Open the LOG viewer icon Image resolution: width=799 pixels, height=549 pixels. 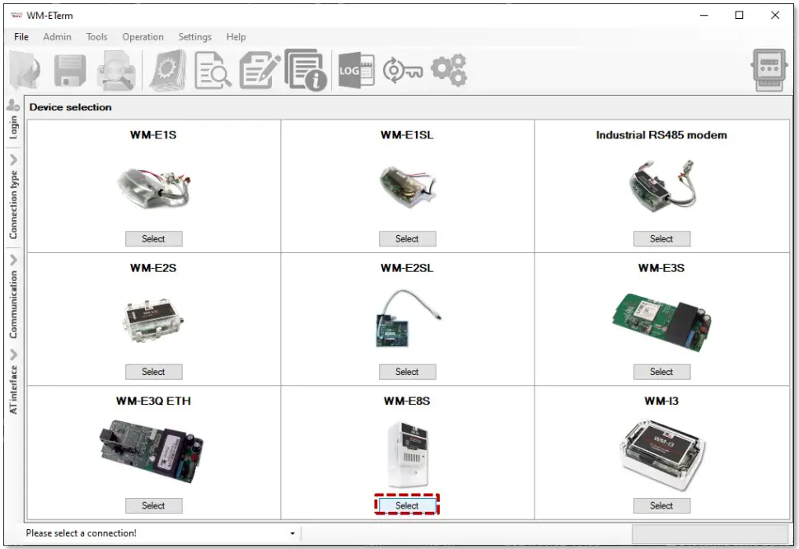(356, 70)
